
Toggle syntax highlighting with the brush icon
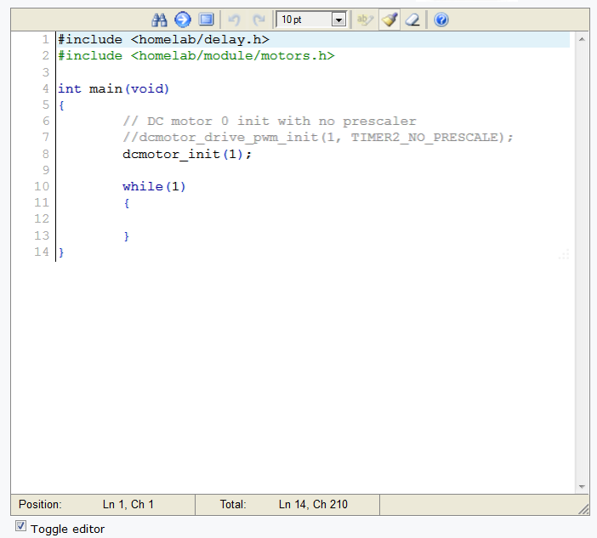[389, 20]
